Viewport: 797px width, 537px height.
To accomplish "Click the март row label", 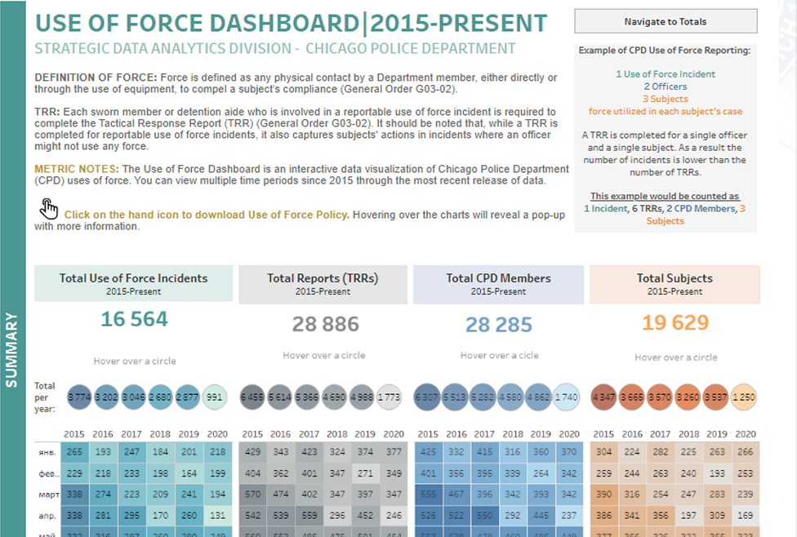I will pyautogui.click(x=49, y=495).
